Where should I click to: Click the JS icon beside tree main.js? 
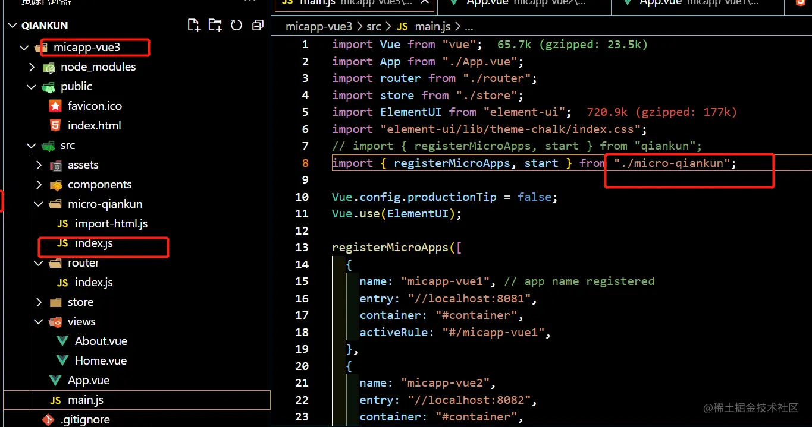coord(55,401)
